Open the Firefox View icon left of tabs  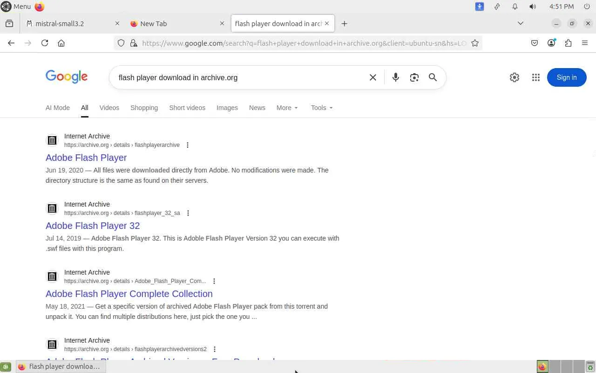[x=9, y=23]
